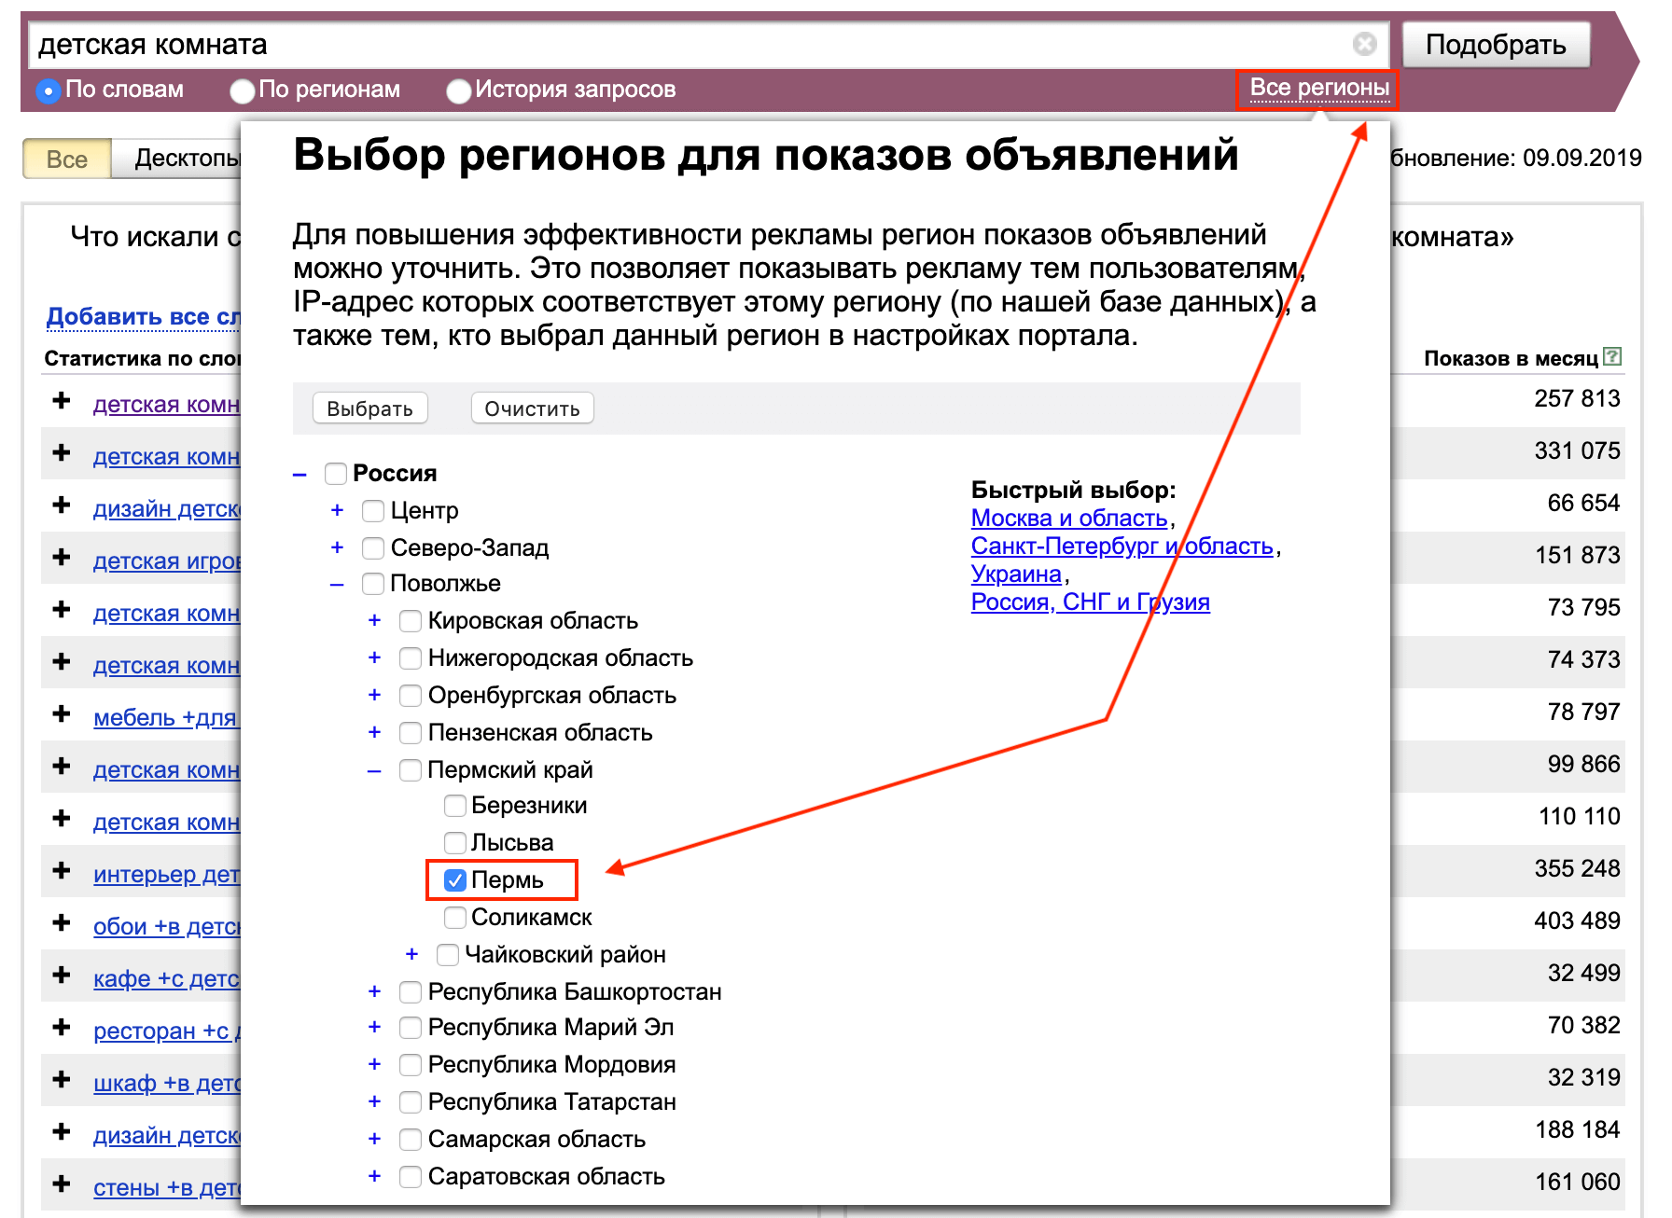Expand the "Чайковский район" node
The height and width of the screenshot is (1218, 1672).
[411, 954]
